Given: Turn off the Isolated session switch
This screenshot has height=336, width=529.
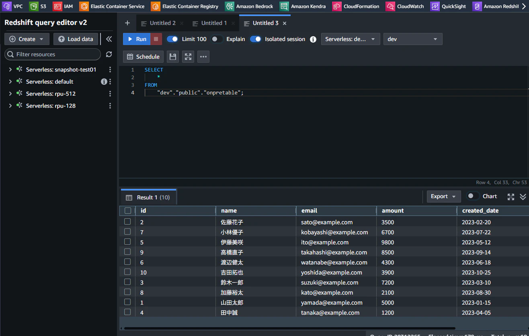Looking at the screenshot, I should 256,39.
